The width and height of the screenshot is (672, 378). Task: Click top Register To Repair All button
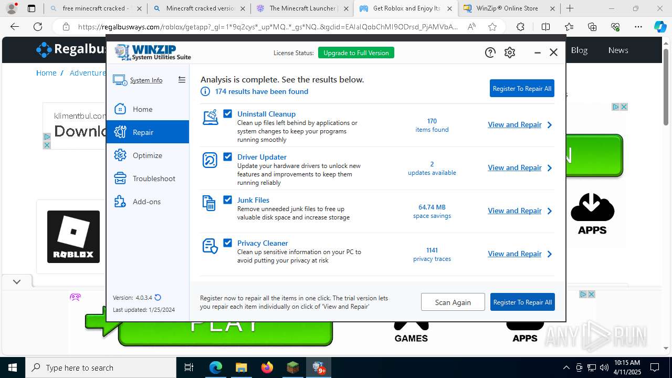click(x=522, y=88)
